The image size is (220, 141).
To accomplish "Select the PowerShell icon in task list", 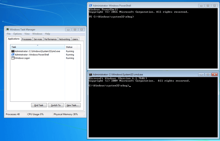I will [13, 55].
